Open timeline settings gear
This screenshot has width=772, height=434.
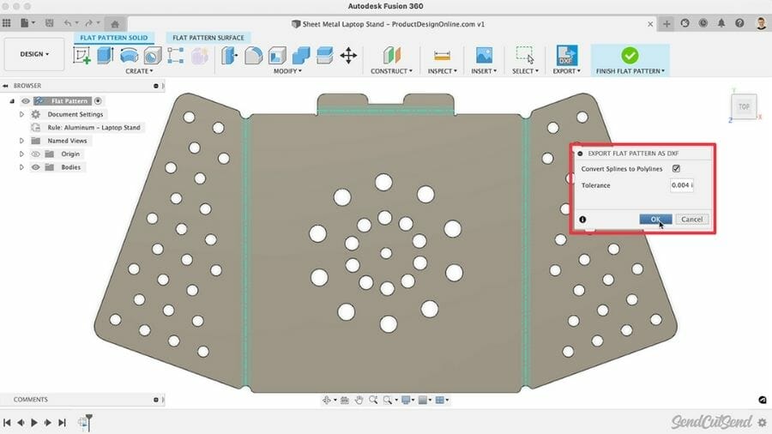pyautogui.click(x=763, y=422)
